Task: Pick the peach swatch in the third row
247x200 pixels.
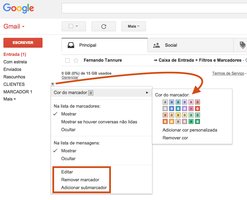Action: pyautogui.click(x=165, y=115)
